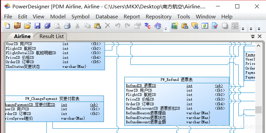Click the TheStatus column row
266x133 pixels.
55,66
